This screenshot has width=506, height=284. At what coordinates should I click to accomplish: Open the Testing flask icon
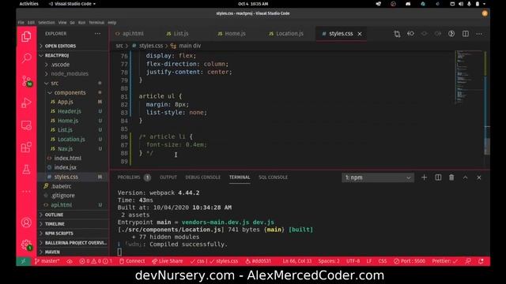[x=26, y=170]
